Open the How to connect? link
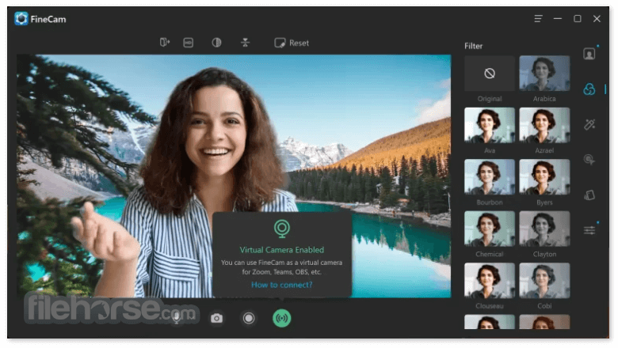The width and height of the screenshot is (618, 348). point(282,285)
